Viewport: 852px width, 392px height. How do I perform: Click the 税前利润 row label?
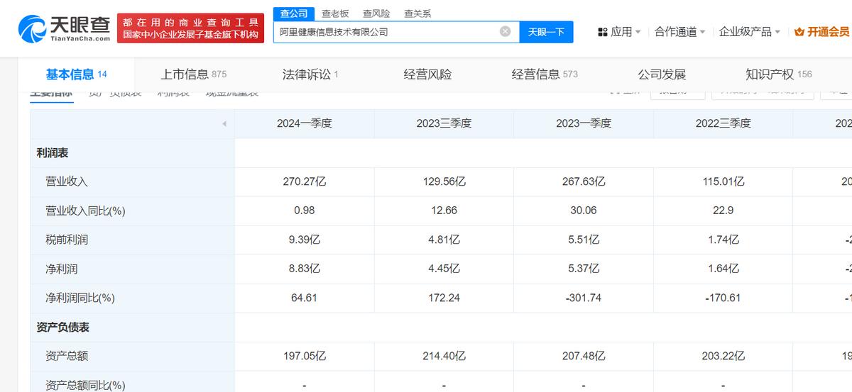point(67,240)
